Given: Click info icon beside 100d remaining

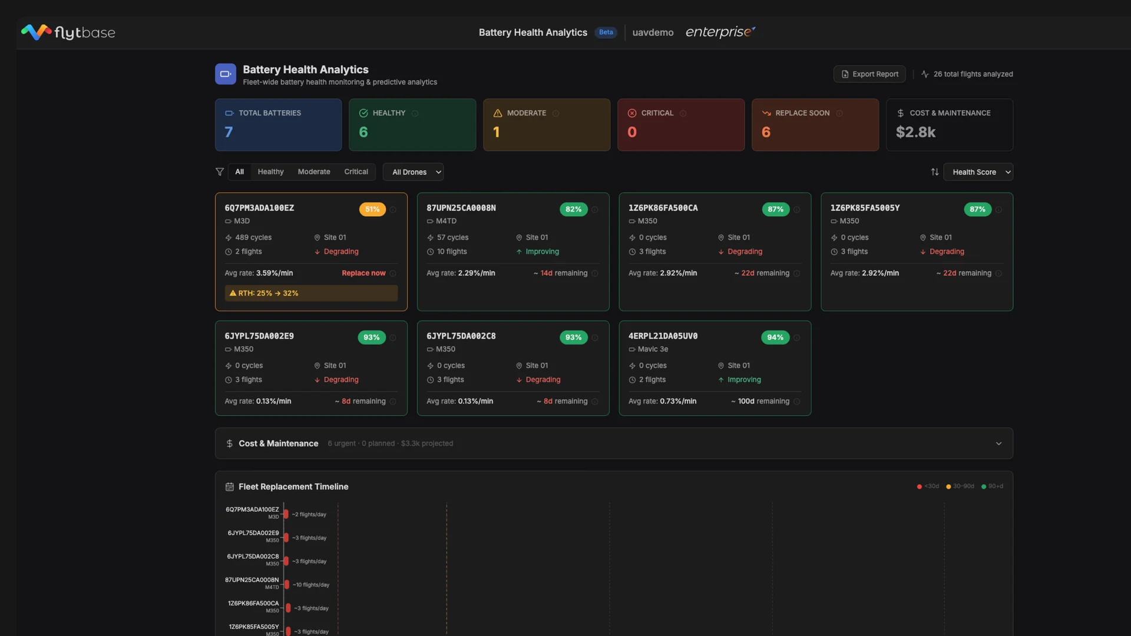Looking at the screenshot, I should tap(796, 402).
